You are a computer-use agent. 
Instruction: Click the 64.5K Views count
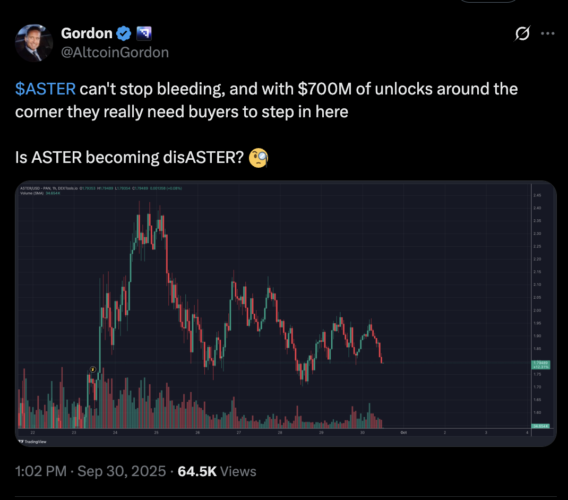coord(216,471)
